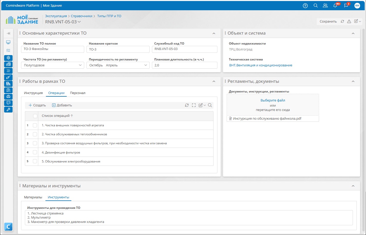Collapse the Основные характеристики ТО panel

[214, 33]
